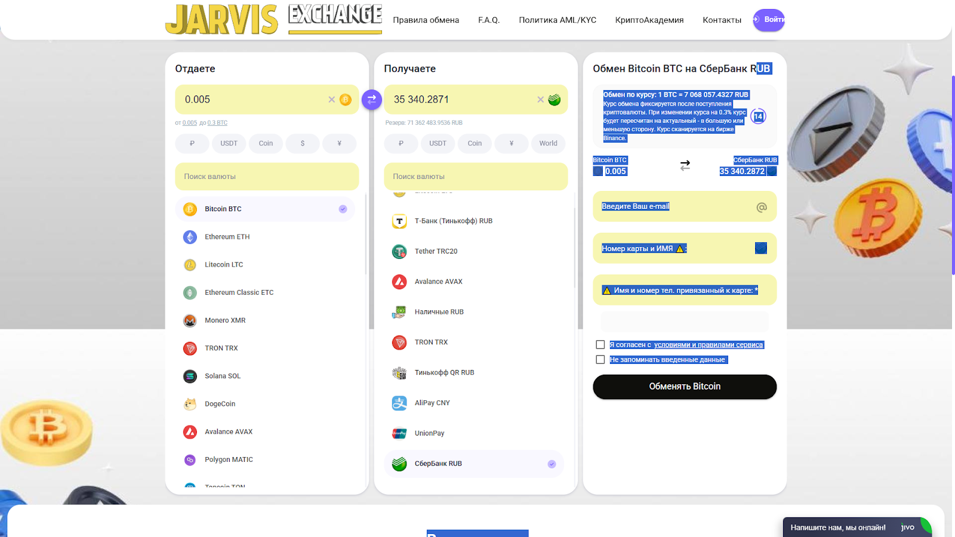Select the UnionPay icon
Image resolution: width=955 pixels, height=537 pixels.
point(399,434)
